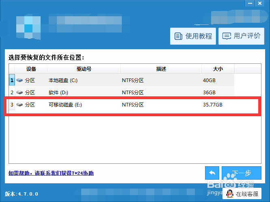Sort by the 设备 column header

click(x=31, y=69)
